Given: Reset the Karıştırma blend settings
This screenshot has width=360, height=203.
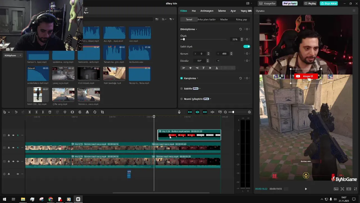Looking at the screenshot, I should (x=240, y=78).
